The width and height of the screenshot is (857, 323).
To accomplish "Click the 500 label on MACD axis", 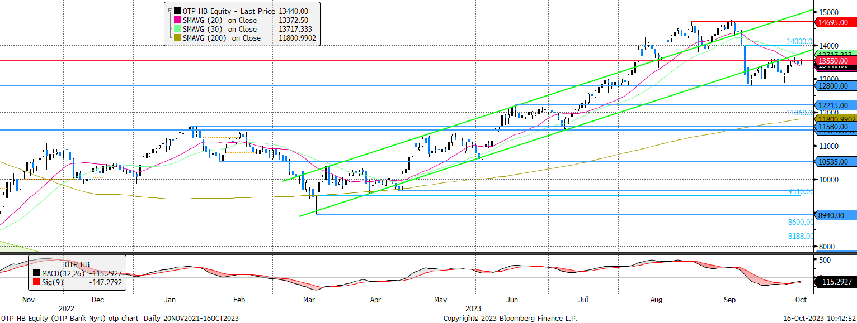I will [825, 260].
